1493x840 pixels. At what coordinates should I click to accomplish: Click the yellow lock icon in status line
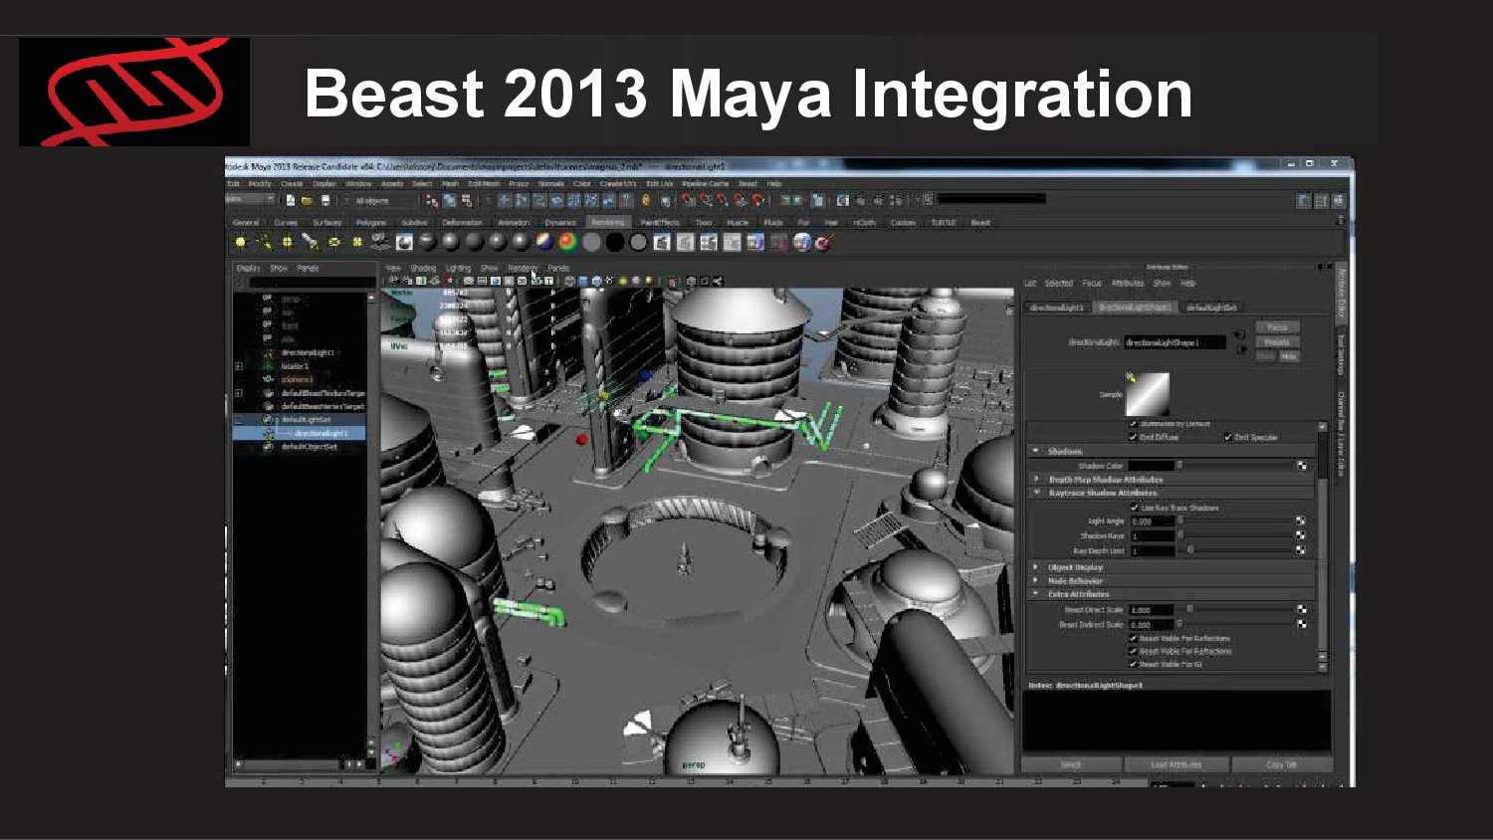click(646, 201)
